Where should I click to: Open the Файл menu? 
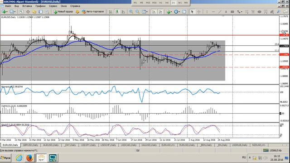click(x=8, y=6)
